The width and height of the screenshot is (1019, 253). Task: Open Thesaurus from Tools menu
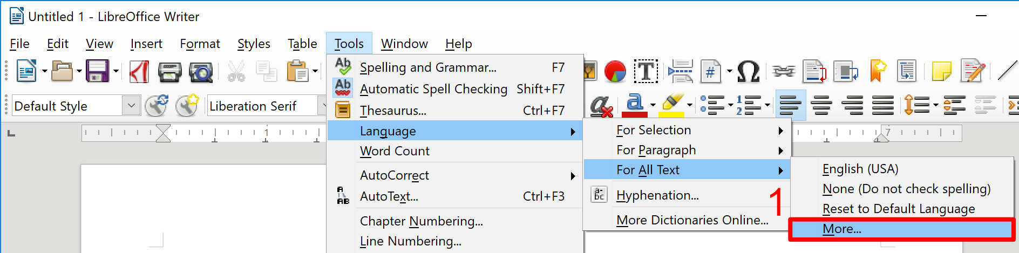tap(455, 110)
